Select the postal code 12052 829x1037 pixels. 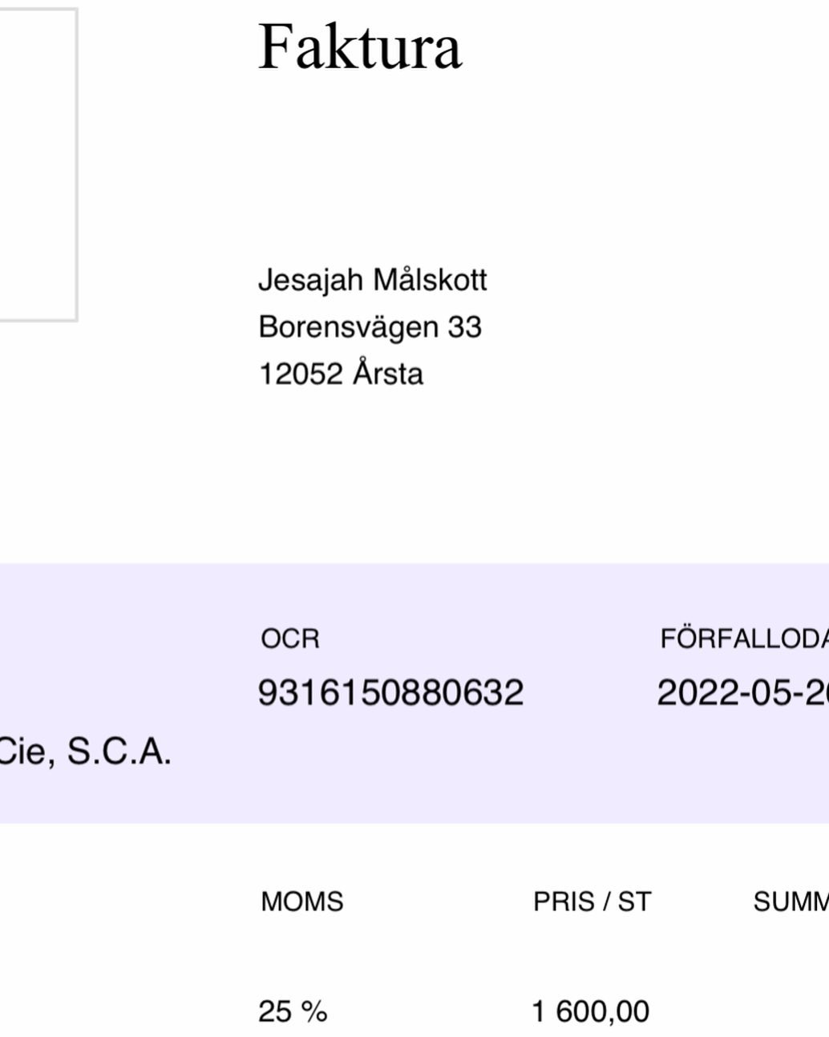301,375
